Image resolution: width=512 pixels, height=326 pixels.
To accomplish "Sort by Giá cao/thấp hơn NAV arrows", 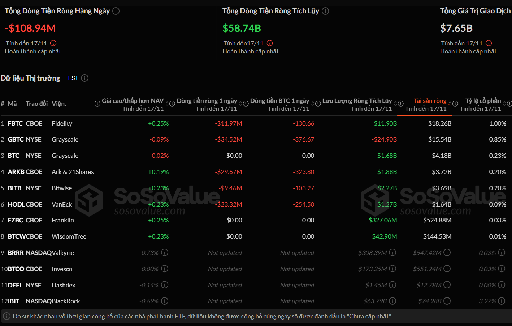I will [x=167, y=104].
